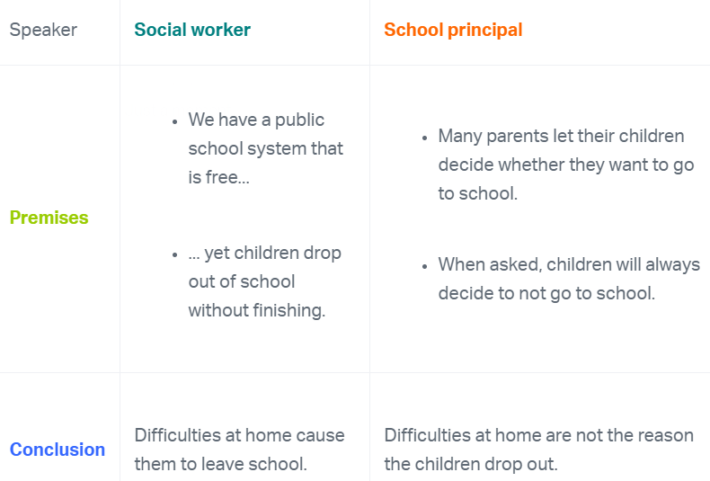Click the bullet before "We have a public"
This screenshot has height=481, width=710.
[174, 120]
